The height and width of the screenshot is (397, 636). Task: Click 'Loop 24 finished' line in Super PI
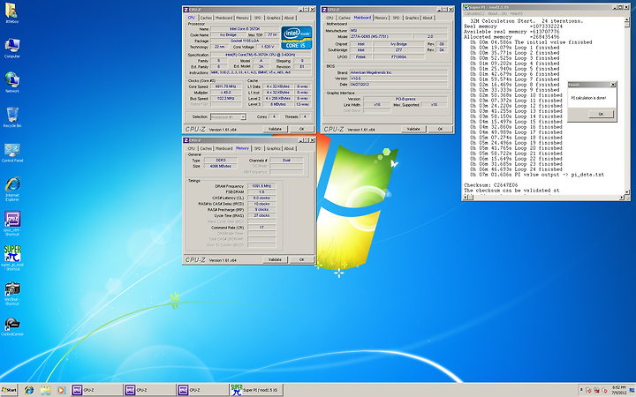coord(517,169)
